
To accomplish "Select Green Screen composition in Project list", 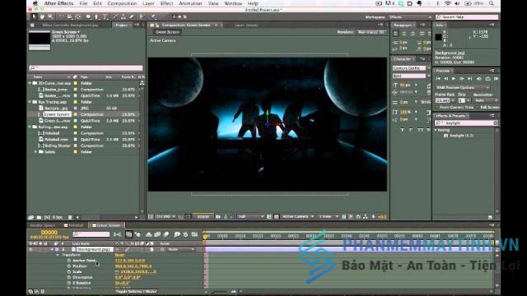I will (x=57, y=114).
